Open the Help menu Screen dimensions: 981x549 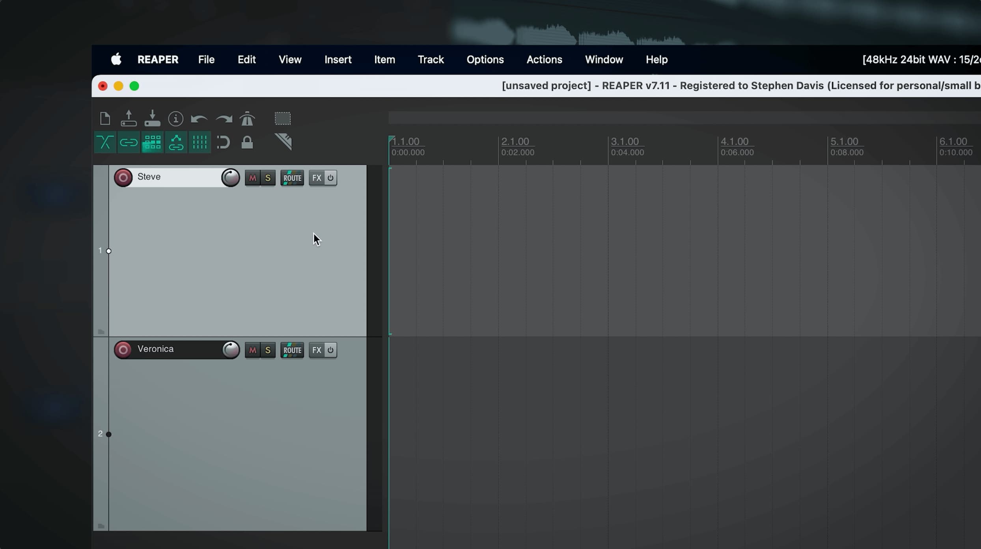[656, 60]
